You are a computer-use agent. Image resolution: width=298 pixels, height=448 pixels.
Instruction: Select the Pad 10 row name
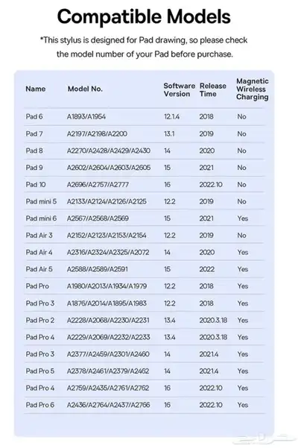click(36, 185)
